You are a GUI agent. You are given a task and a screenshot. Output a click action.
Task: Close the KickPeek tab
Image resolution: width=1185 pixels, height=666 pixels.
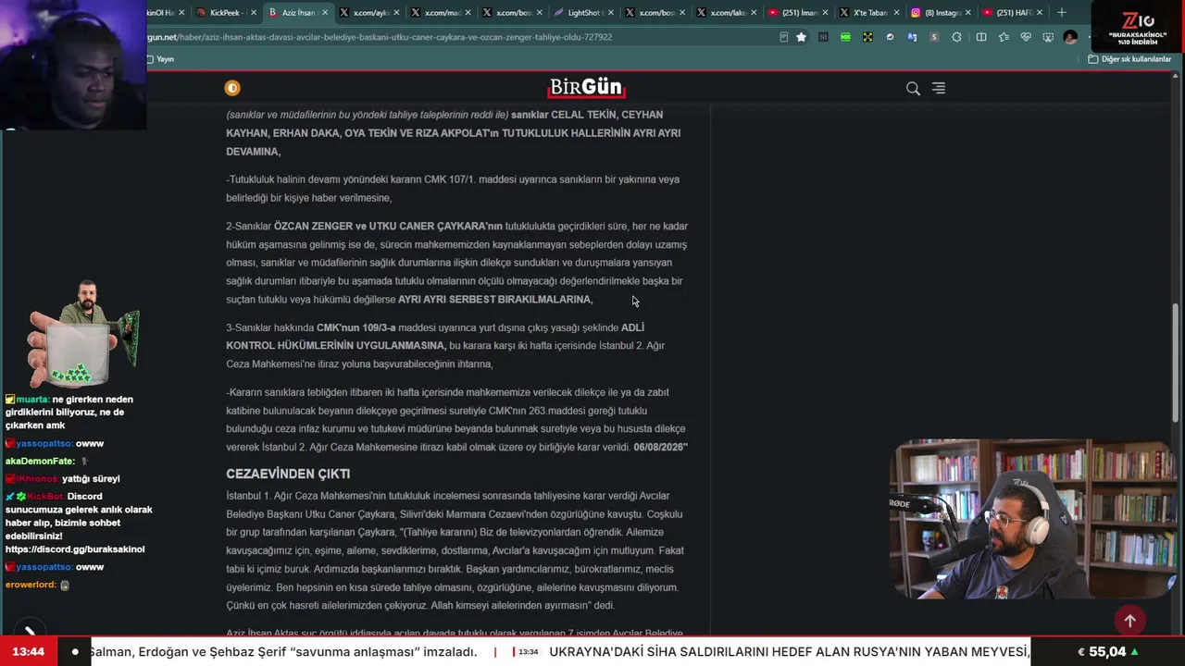(252, 12)
